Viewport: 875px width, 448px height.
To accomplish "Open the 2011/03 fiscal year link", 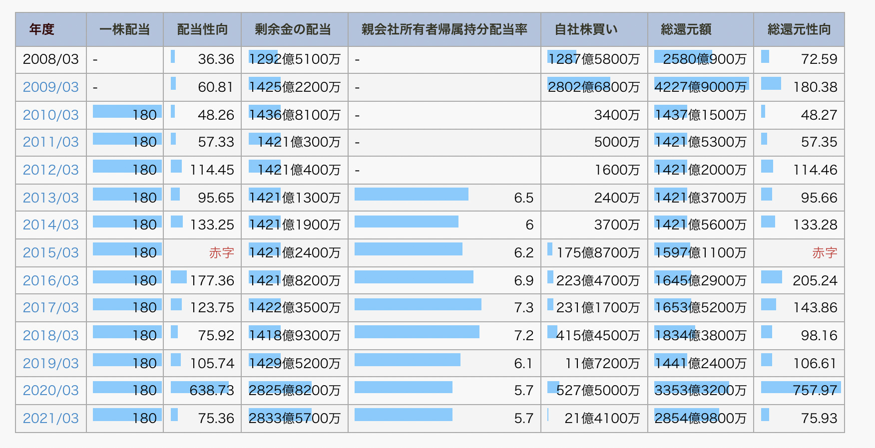I will tap(51, 142).
